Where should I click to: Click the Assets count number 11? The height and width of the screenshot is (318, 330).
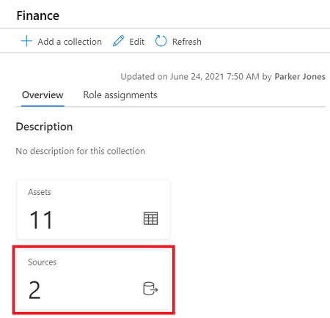click(41, 221)
